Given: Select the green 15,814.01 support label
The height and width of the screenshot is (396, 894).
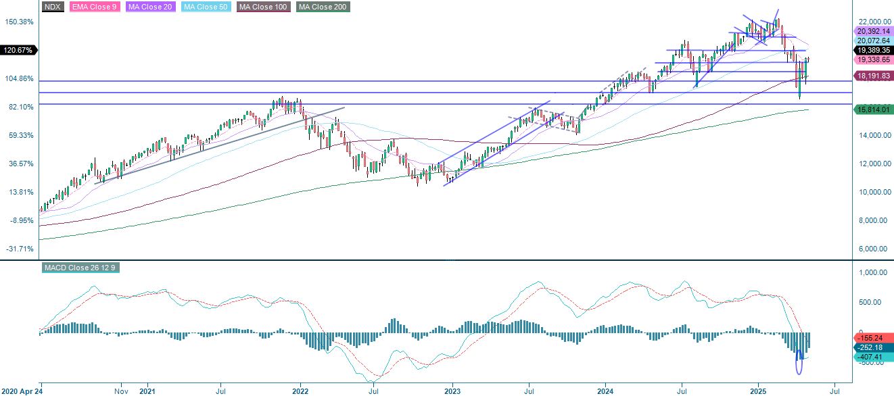Looking at the screenshot, I should coord(870,109).
